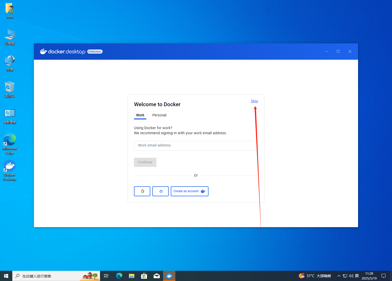Click the Skip link in the welcome dialog
Image resolution: width=392 pixels, height=281 pixels.
(x=254, y=101)
